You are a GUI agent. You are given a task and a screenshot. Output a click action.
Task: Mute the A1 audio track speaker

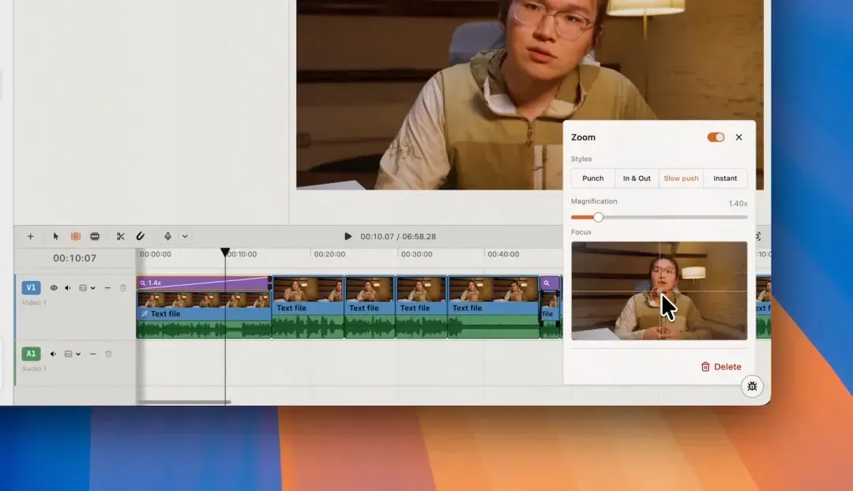54,354
